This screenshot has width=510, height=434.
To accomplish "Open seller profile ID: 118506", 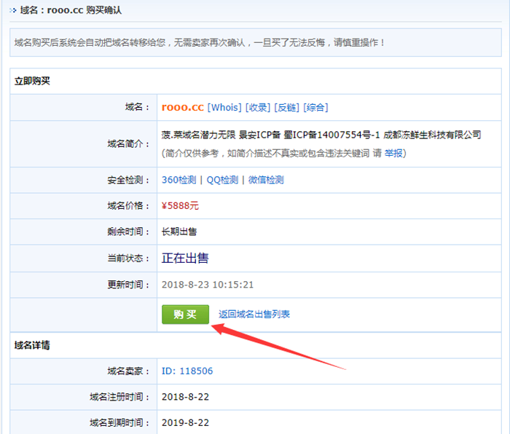I will 187,371.
